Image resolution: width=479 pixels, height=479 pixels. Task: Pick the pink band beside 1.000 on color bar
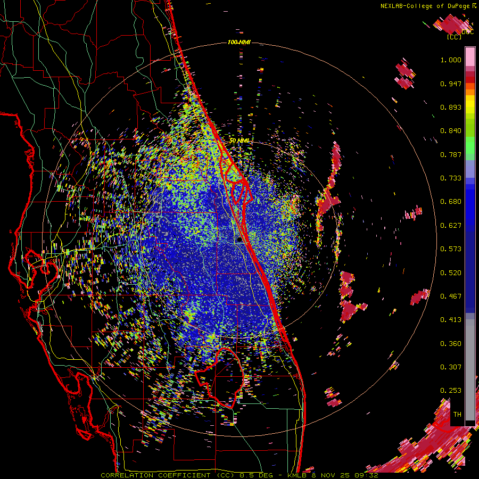[x=470, y=57]
